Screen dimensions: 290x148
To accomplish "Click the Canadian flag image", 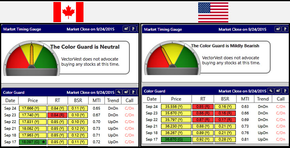I will [x=68, y=12].
